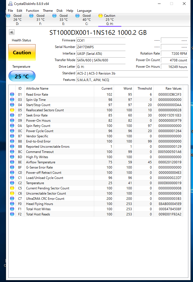Click the 25 °C temperature button
Image resolution: width=193 pixels, height=282 pixels.
point(22,76)
